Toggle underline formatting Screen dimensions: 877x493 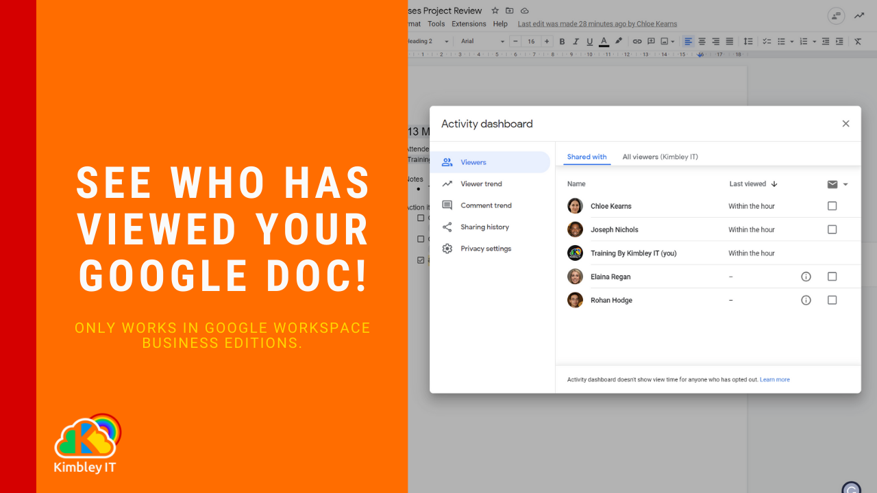(590, 42)
